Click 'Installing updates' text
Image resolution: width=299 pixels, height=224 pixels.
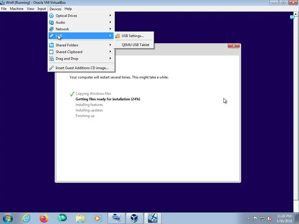pyautogui.click(x=89, y=110)
